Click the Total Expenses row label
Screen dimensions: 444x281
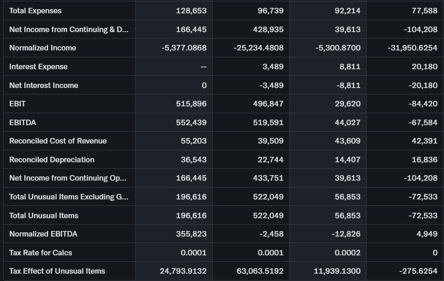point(35,11)
